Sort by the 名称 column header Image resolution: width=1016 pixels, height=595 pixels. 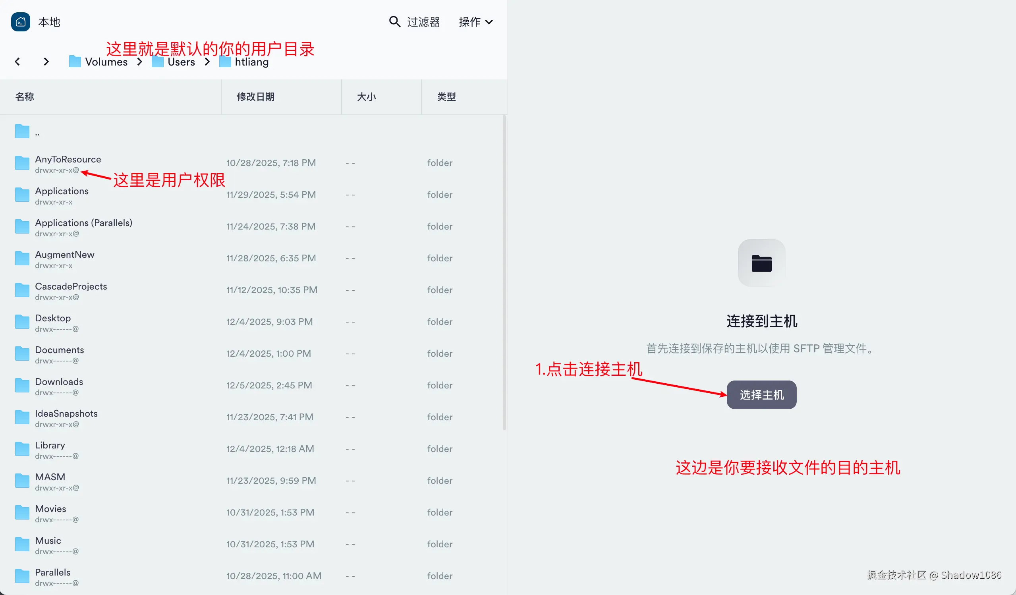tap(25, 97)
